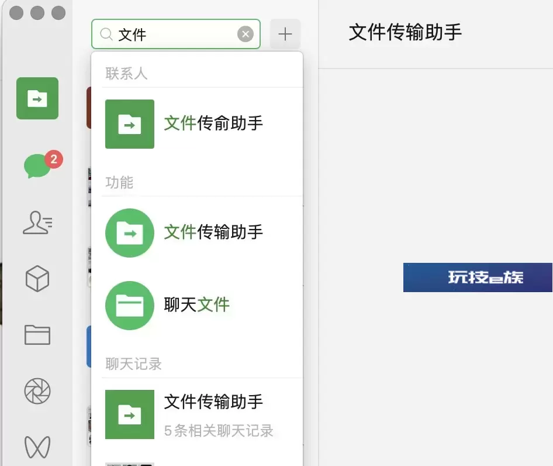
Task: Open Chats with the 2 unread badge
Action: click(x=37, y=166)
